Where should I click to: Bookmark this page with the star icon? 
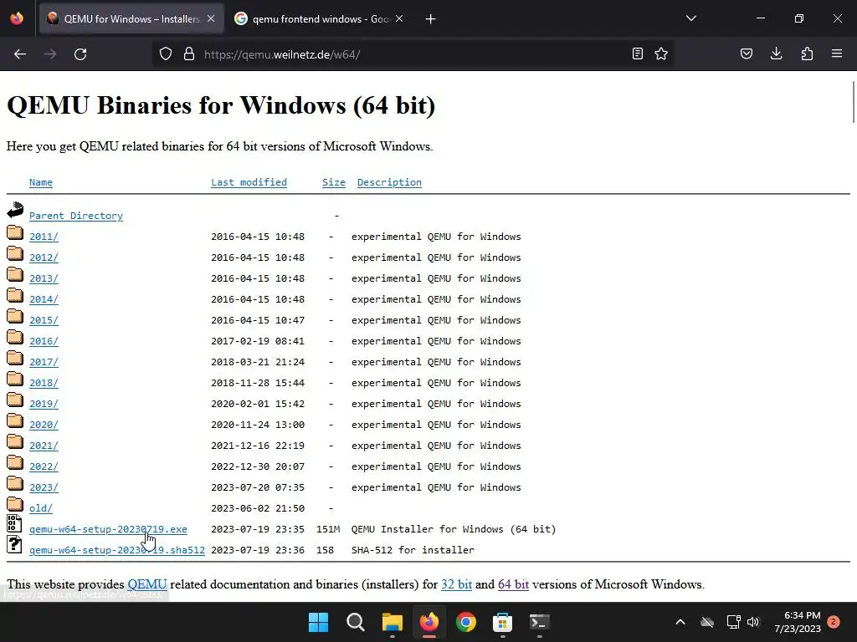click(x=661, y=54)
